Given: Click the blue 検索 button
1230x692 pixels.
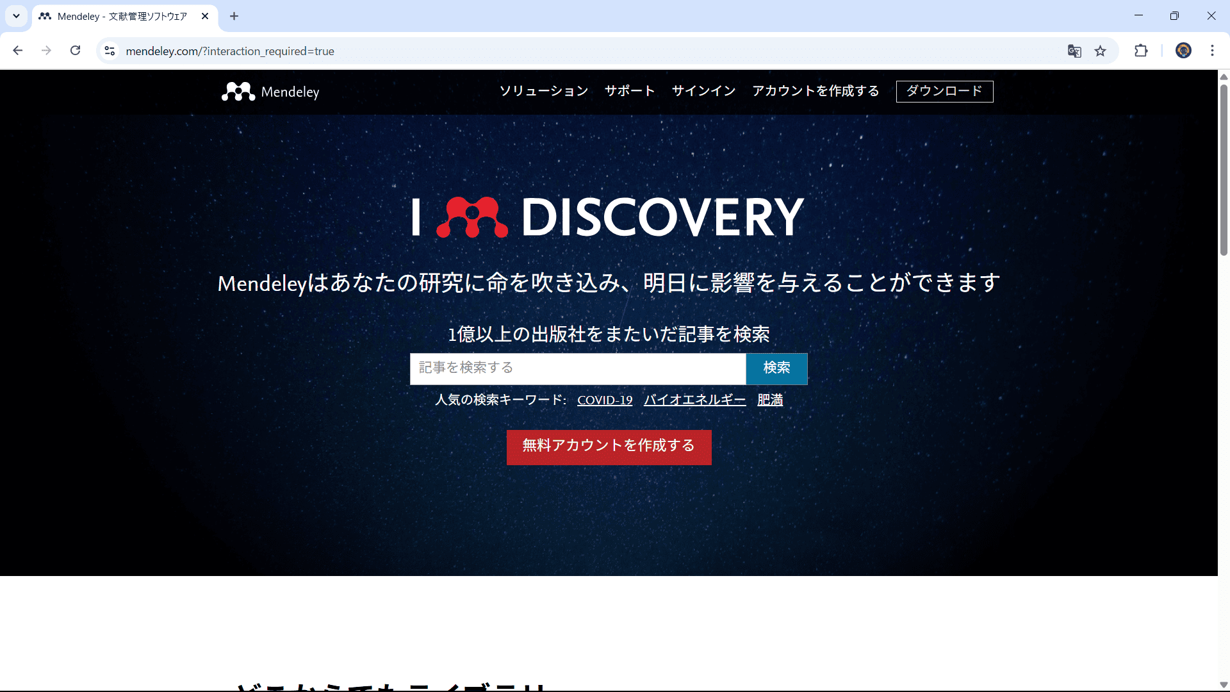Looking at the screenshot, I should click(776, 368).
